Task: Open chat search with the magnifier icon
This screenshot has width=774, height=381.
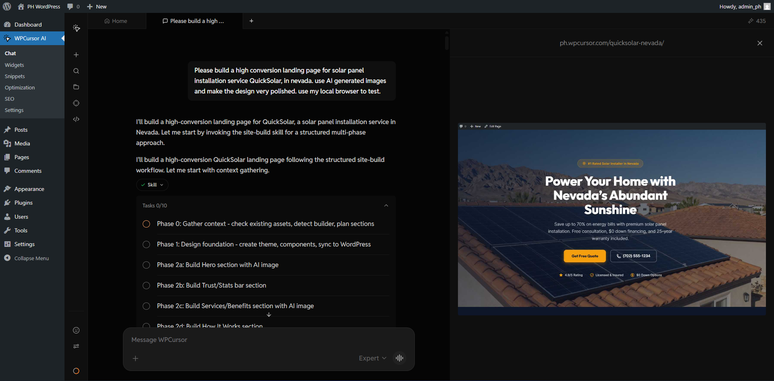Action: [76, 71]
